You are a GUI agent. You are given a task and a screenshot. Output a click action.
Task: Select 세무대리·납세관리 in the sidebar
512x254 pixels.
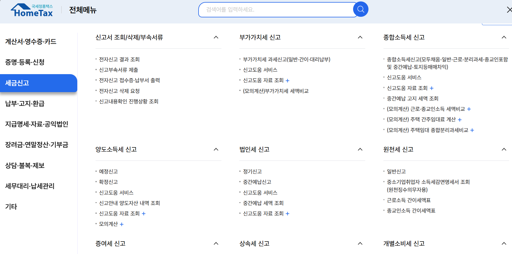coord(30,186)
